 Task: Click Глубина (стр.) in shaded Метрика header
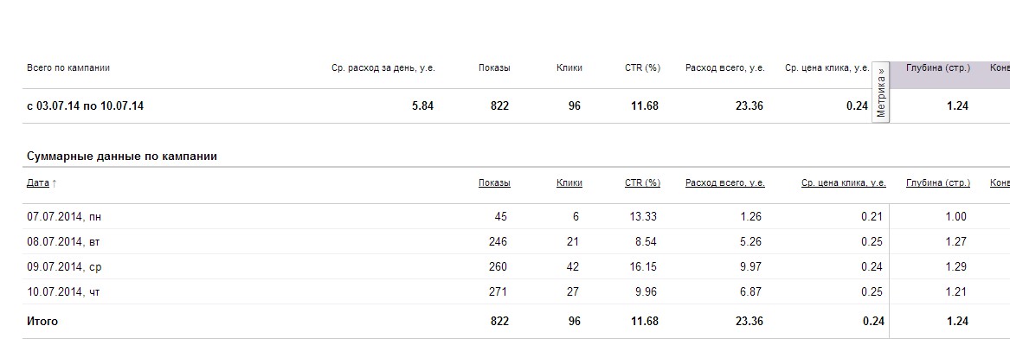click(x=938, y=67)
